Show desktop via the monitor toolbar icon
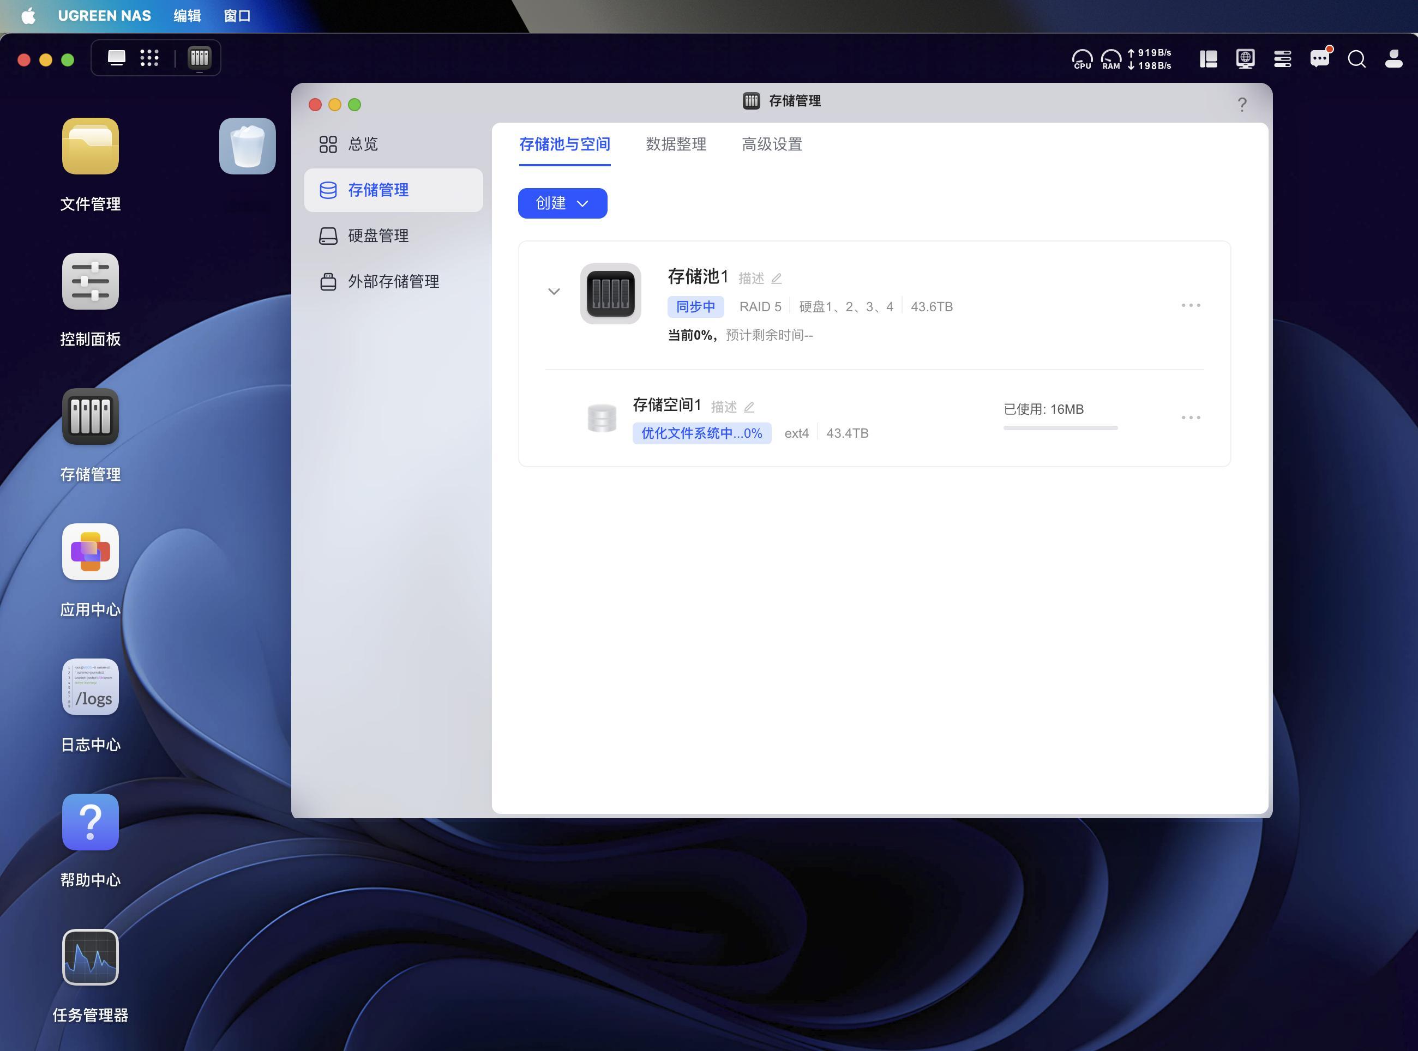Viewport: 1418px width, 1051px height. click(117, 58)
